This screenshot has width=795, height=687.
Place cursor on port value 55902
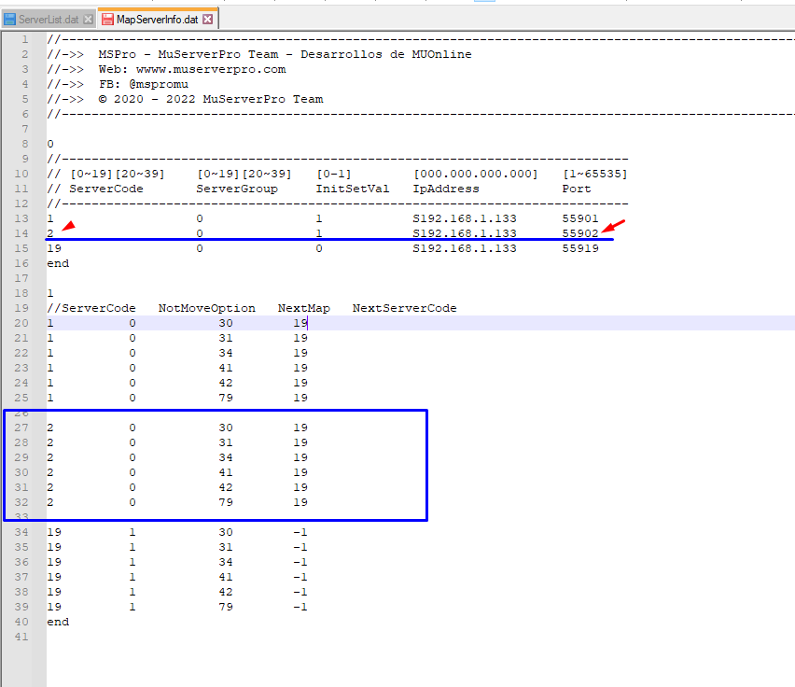click(x=580, y=233)
